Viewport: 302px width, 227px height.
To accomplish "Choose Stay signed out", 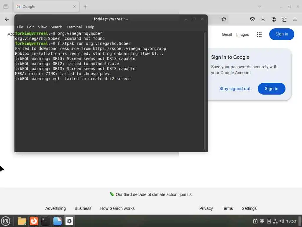I will pyautogui.click(x=235, y=89).
